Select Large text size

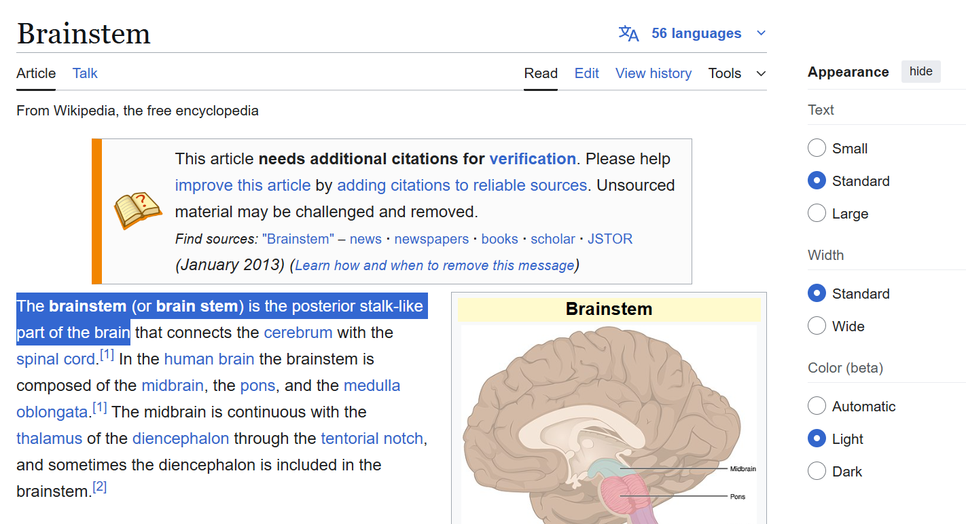(817, 213)
